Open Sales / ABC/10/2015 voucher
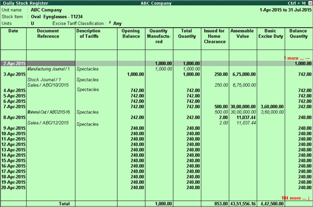This screenshot has height=207, width=313. (x=48, y=85)
